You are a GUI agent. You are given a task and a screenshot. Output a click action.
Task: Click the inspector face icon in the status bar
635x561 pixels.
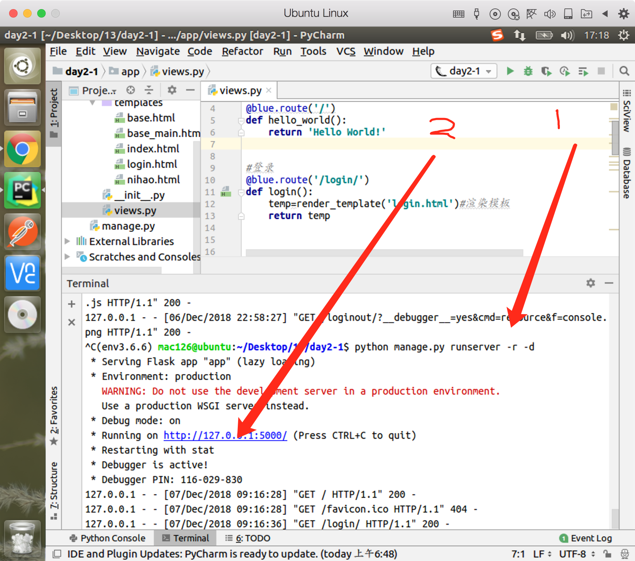click(x=625, y=554)
